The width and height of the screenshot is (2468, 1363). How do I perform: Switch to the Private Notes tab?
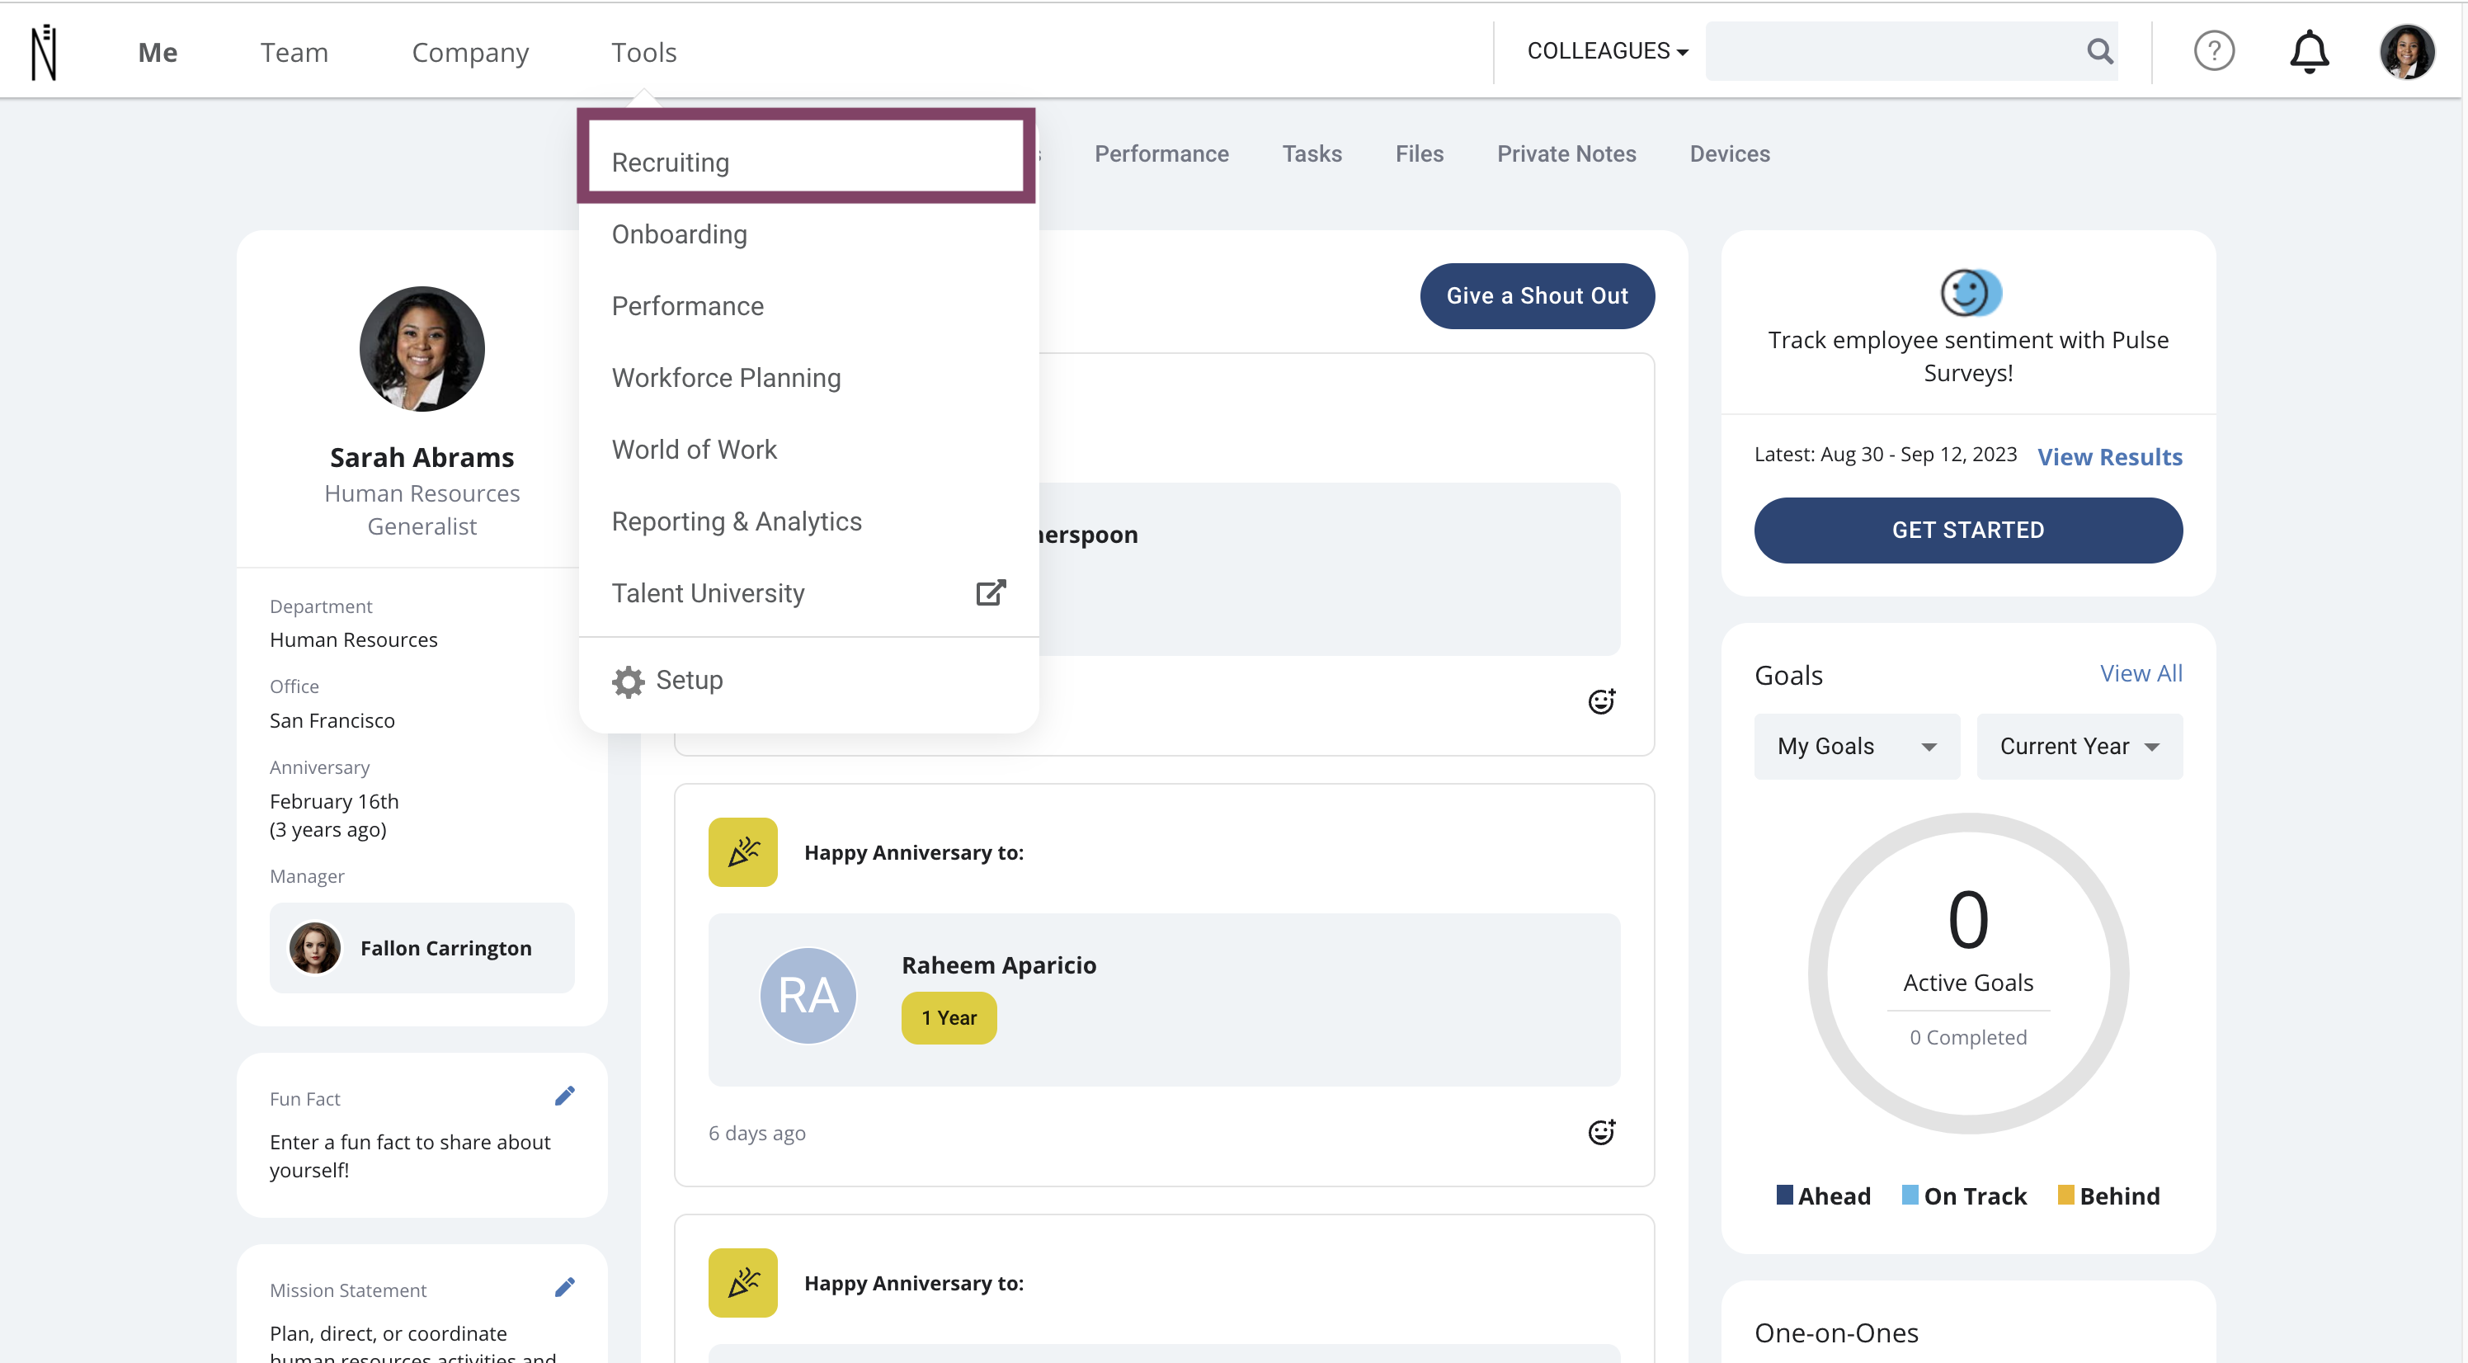[1566, 153]
